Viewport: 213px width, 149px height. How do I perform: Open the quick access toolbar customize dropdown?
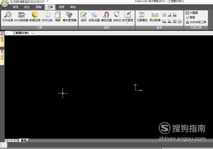pos(47,1)
